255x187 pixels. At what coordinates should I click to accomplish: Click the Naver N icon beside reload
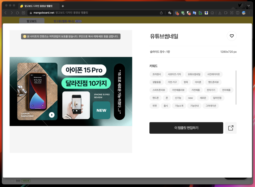tap(23, 13)
